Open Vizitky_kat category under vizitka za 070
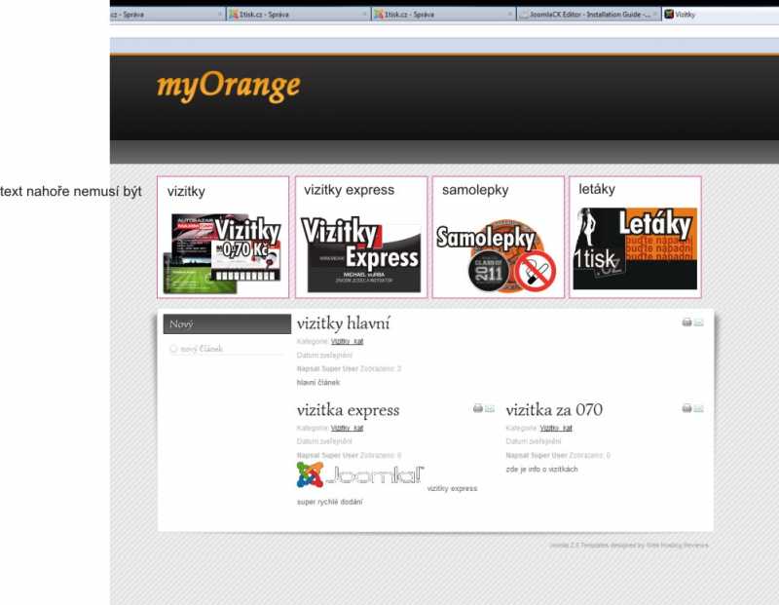This screenshot has width=779, height=605. (x=556, y=428)
